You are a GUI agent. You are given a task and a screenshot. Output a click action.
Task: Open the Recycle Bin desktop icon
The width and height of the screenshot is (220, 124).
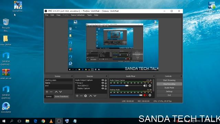point(6,25)
